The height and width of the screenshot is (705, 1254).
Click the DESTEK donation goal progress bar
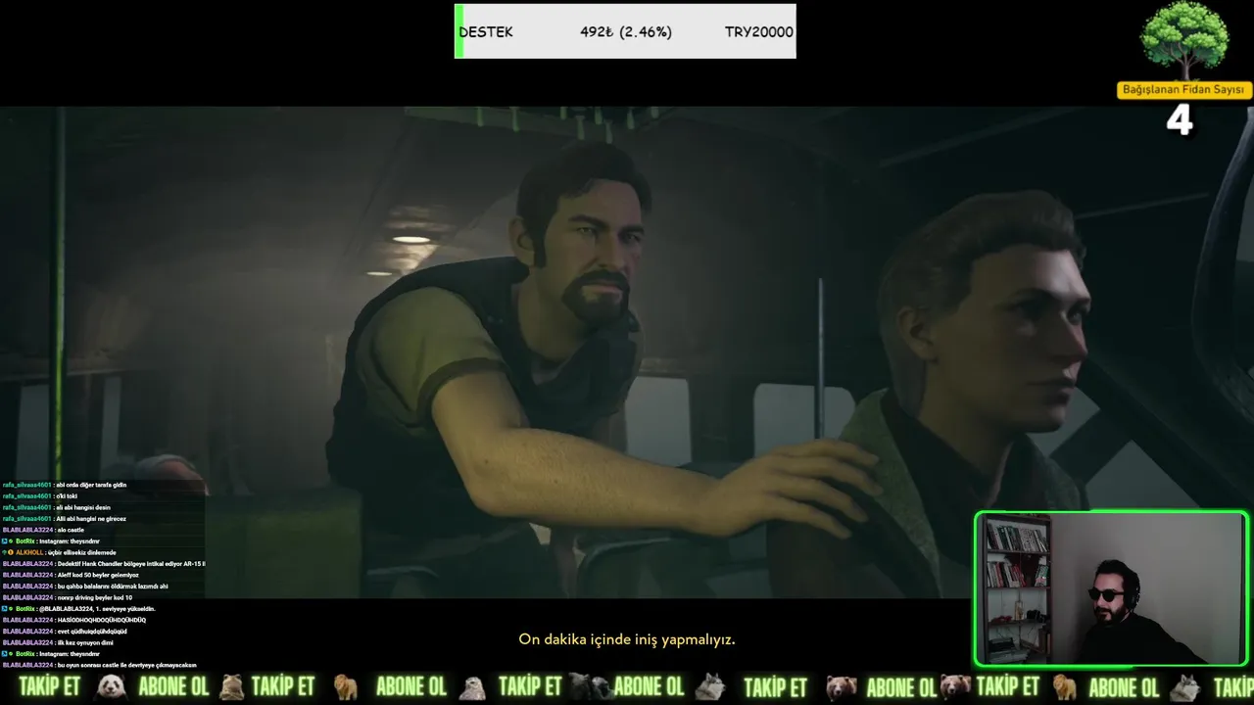[625, 31]
